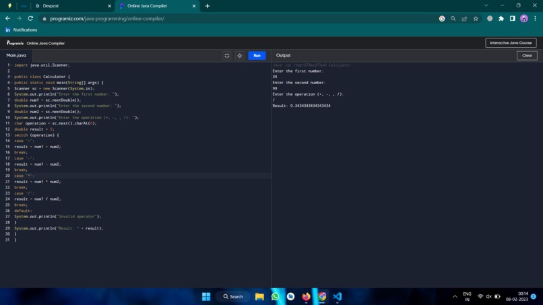543x305 pixels.
Task: Click the address bar URL
Action: [107, 19]
